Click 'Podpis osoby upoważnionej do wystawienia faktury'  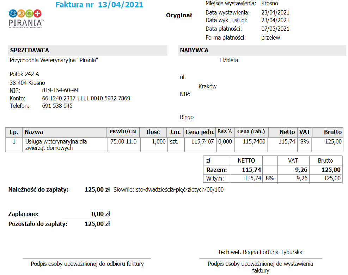(x=261, y=267)
